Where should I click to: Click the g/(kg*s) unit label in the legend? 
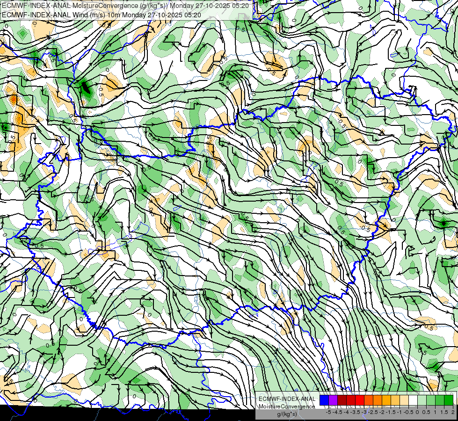[x=287, y=414]
